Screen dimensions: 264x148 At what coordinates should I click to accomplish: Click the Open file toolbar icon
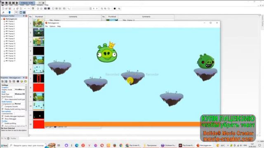(7, 9)
